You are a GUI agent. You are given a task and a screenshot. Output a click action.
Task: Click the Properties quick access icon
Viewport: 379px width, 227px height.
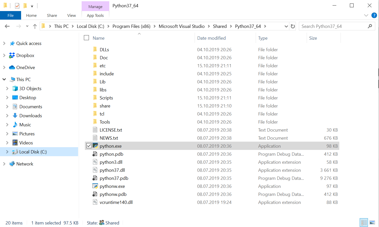[17, 6]
